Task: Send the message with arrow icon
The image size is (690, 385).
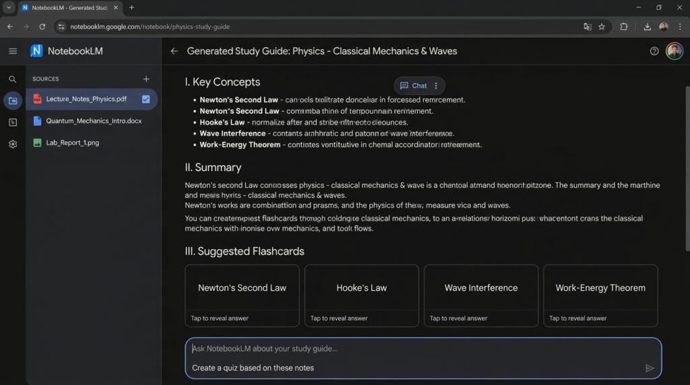Action: coord(650,368)
